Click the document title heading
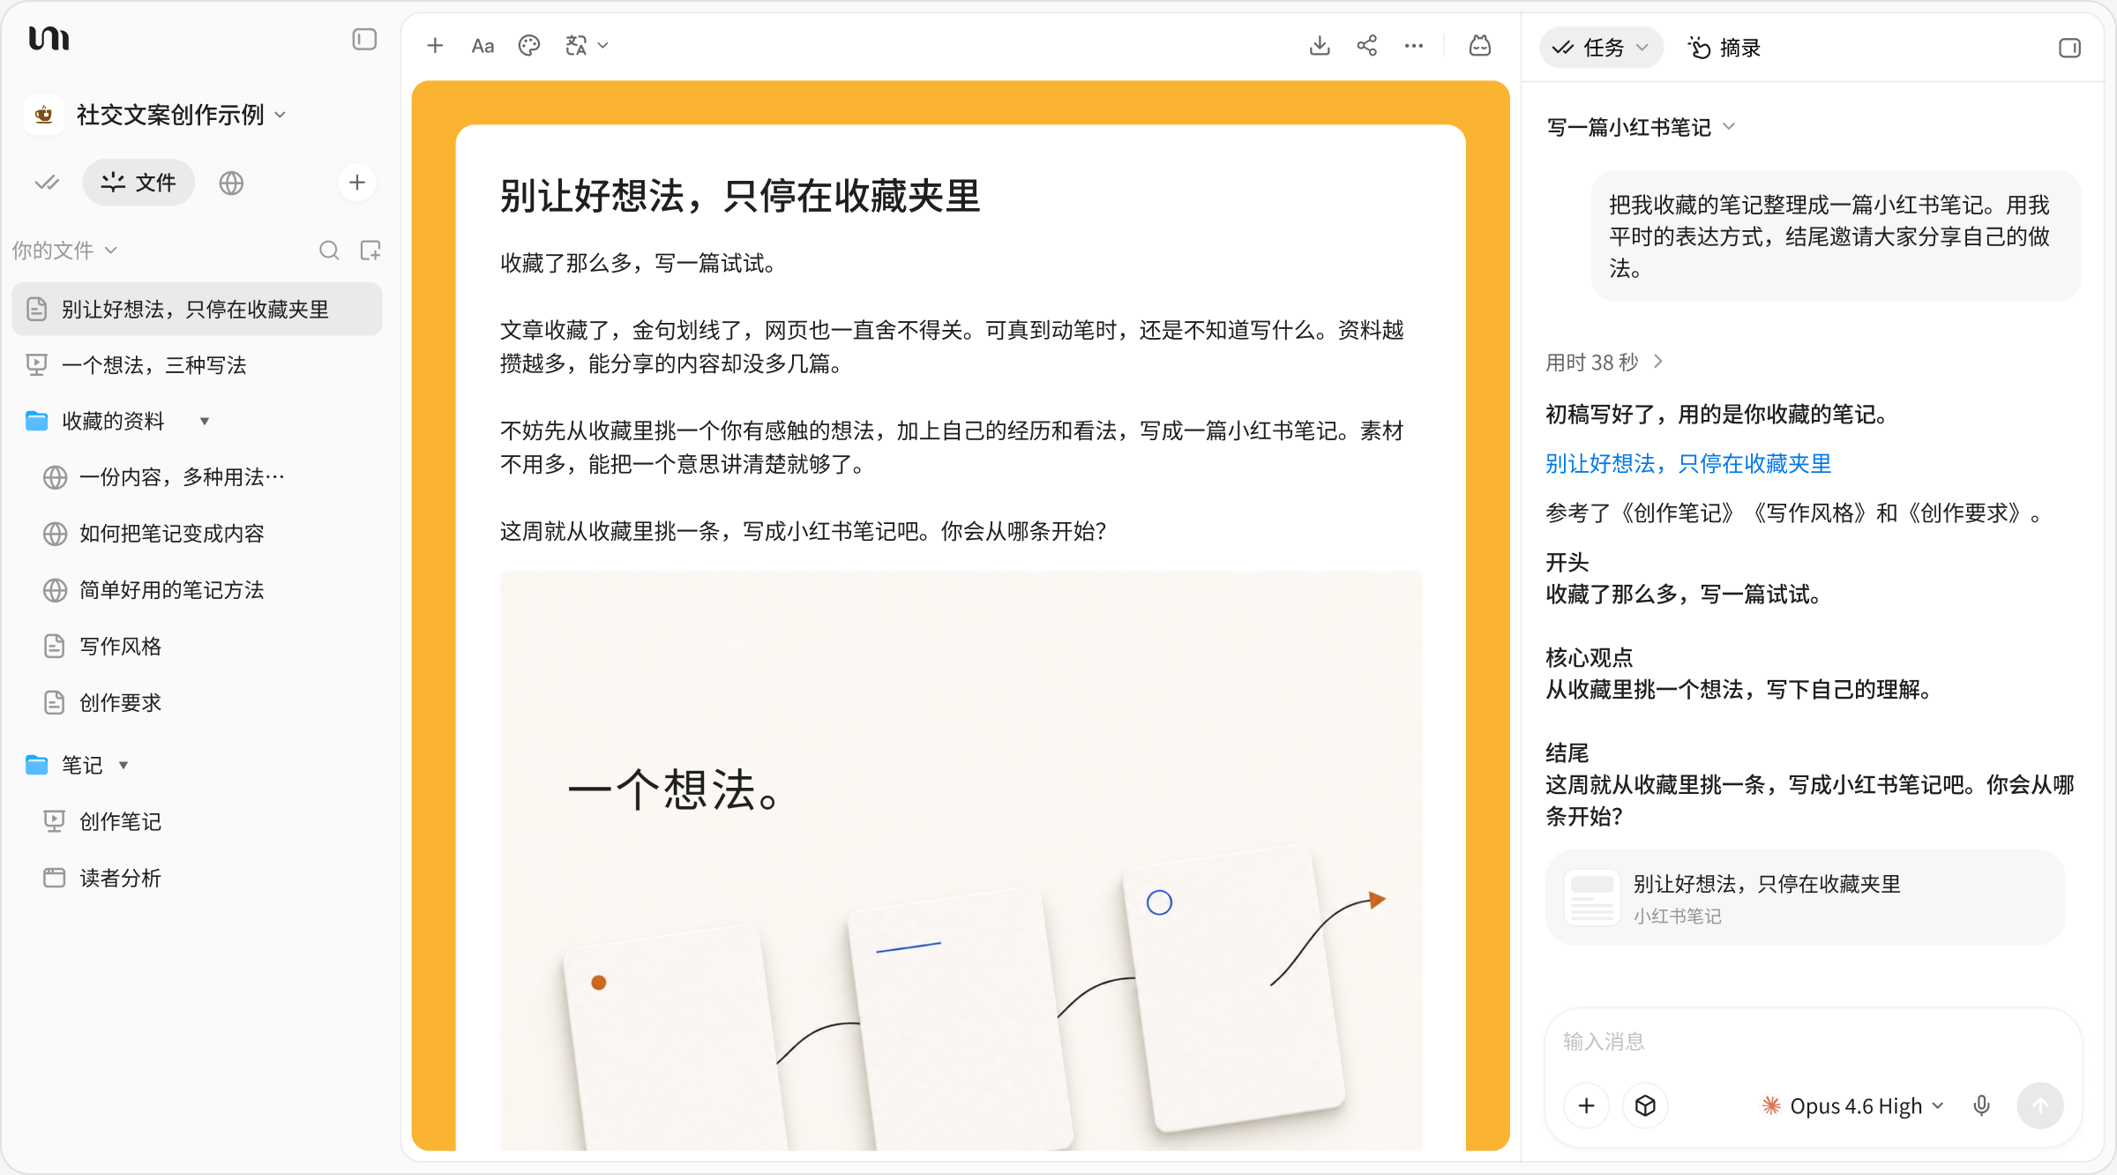The image size is (2117, 1175). [x=740, y=196]
